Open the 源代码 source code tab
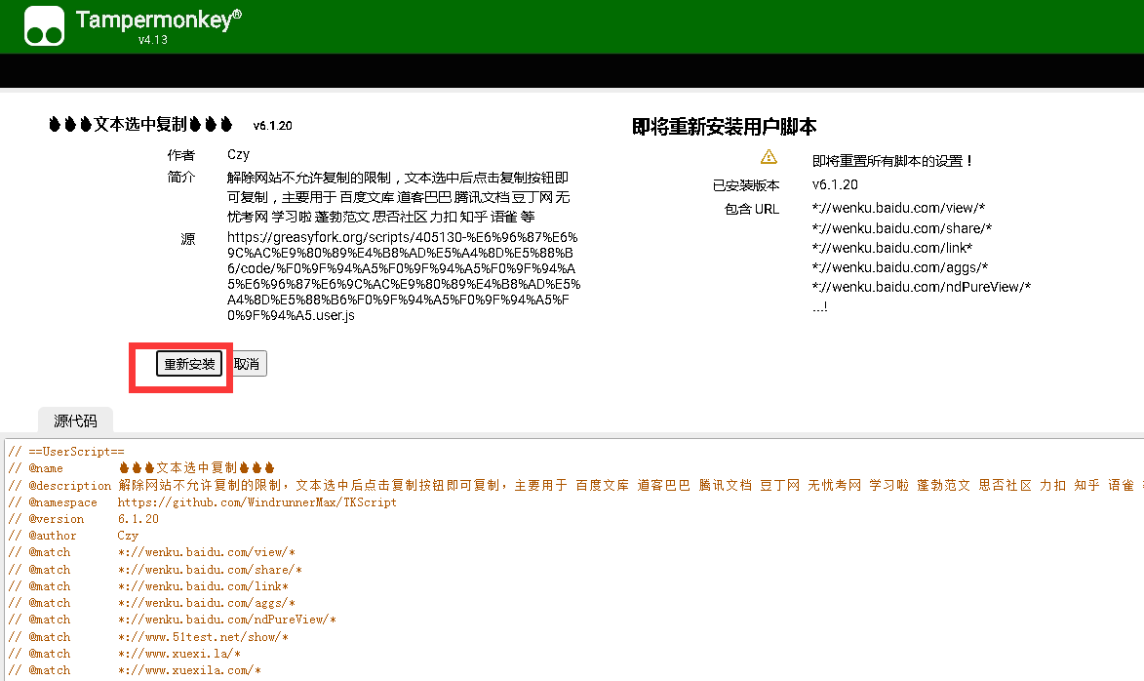Image resolution: width=1144 pixels, height=681 pixels. [x=75, y=421]
